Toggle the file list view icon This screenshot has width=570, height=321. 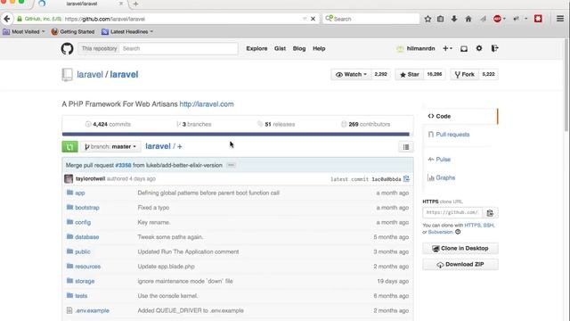(406, 147)
